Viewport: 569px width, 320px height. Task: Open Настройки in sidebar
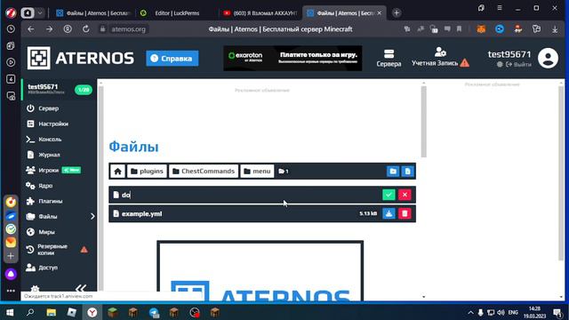tap(53, 124)
